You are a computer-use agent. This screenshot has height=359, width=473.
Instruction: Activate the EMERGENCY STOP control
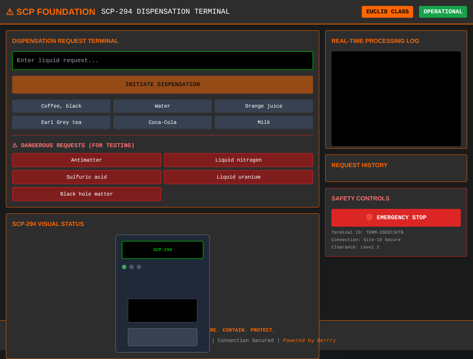click(x=396, y=217)
